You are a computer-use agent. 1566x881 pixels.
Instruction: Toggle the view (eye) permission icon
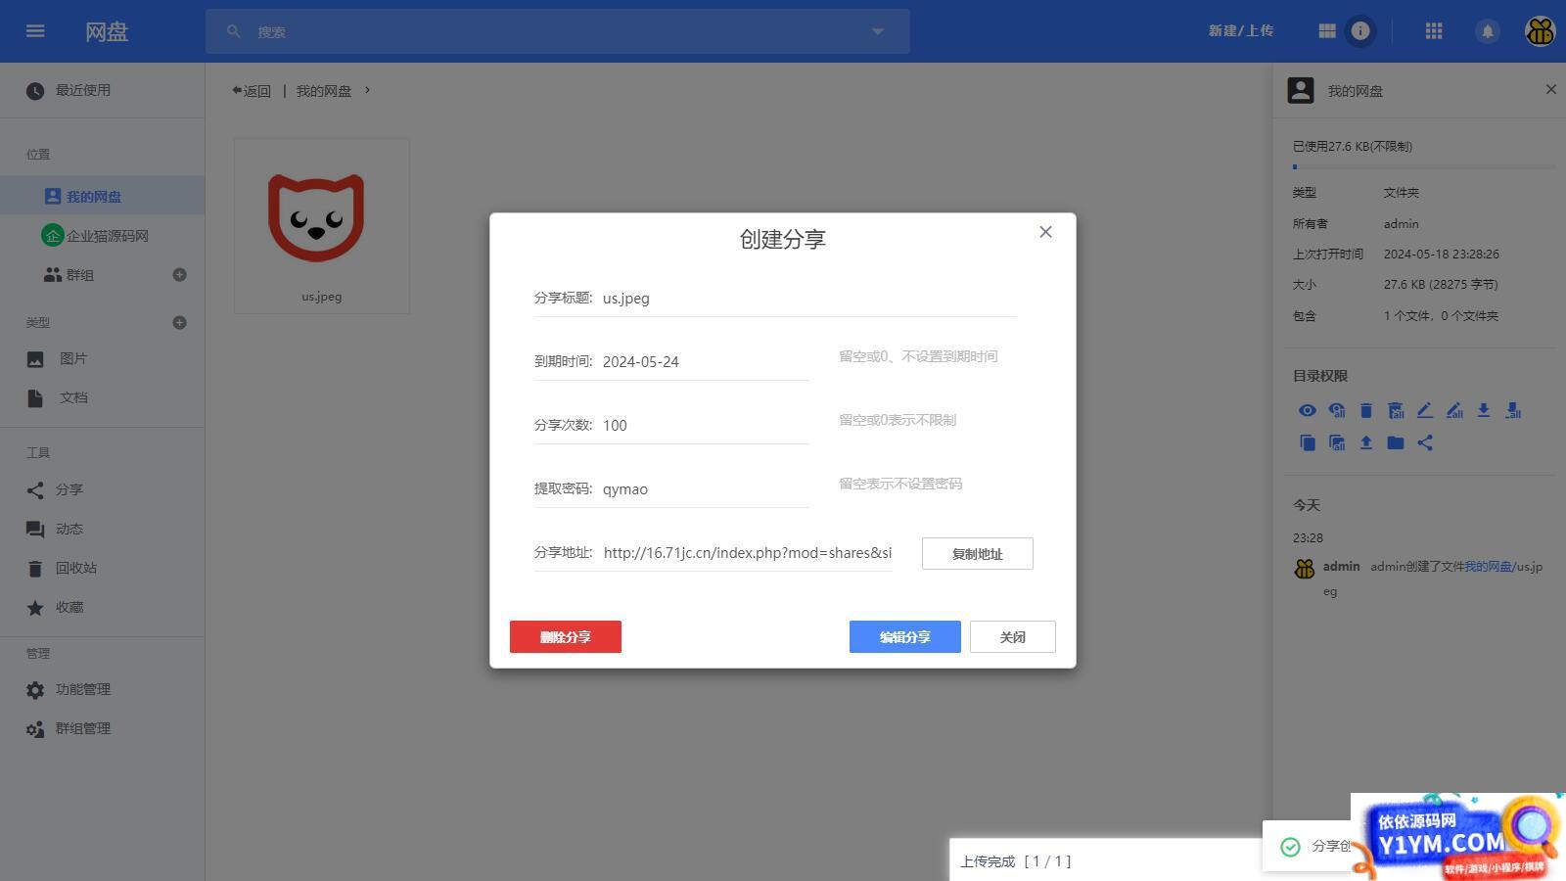[x=1308, y=410]
